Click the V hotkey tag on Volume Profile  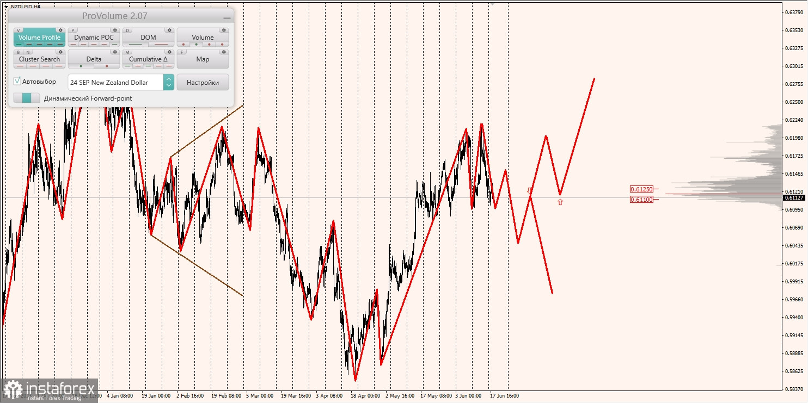18,30
